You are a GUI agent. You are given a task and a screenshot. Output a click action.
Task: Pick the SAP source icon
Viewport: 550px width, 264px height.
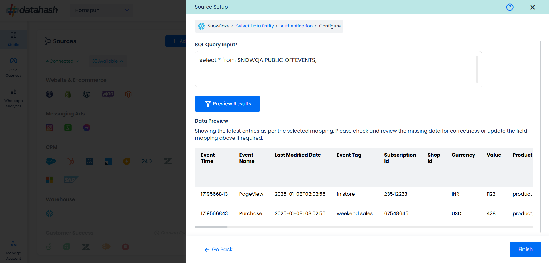tap(71, 180)
